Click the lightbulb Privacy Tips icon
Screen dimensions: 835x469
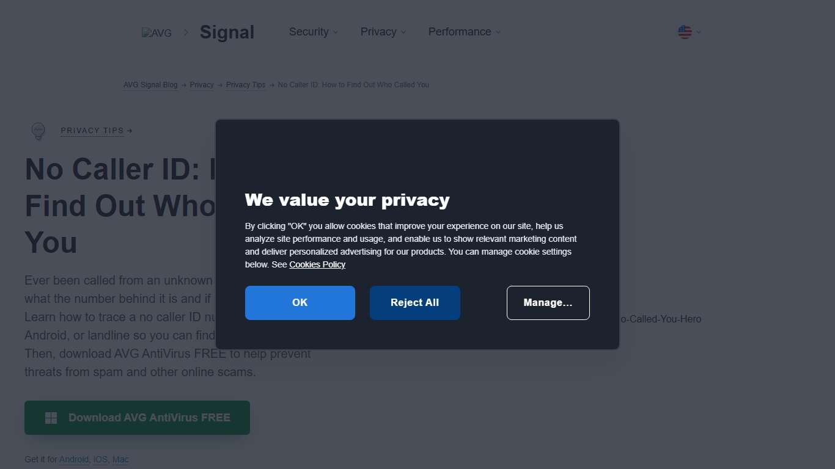click(x=39, y=131)
